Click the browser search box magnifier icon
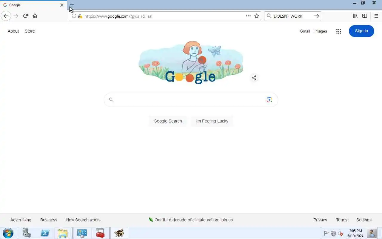 click(x=269, y=16)
